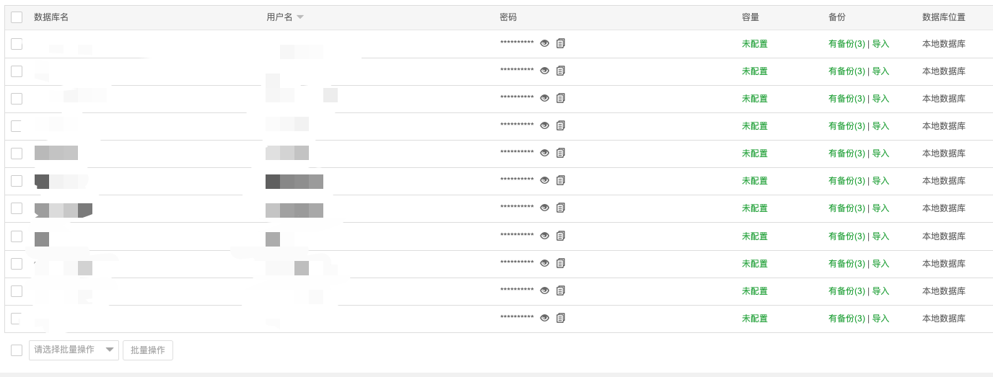Open the 请选择批量操作 dropdown
Image resolution: width=993 pixels, height=377 pixels.
pos(74,350)
